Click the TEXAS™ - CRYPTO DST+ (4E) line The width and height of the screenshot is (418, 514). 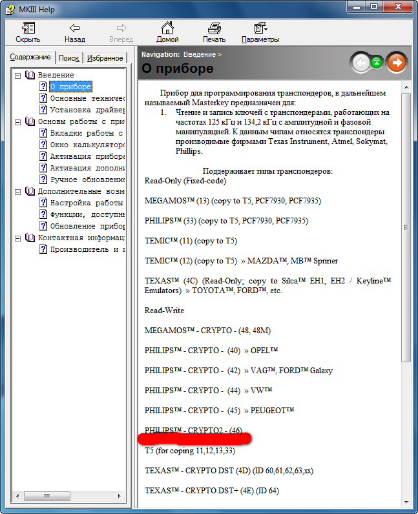[212, 491]
